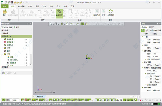Toggle visibility eye for 参考数据

(26, 39)
